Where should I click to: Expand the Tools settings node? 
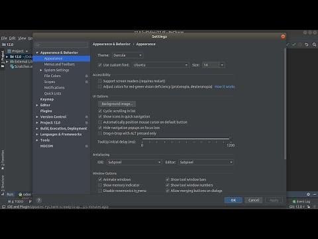(37, 140)
